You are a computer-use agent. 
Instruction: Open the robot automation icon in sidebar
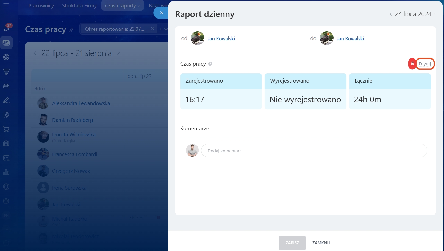coord(6,86)
